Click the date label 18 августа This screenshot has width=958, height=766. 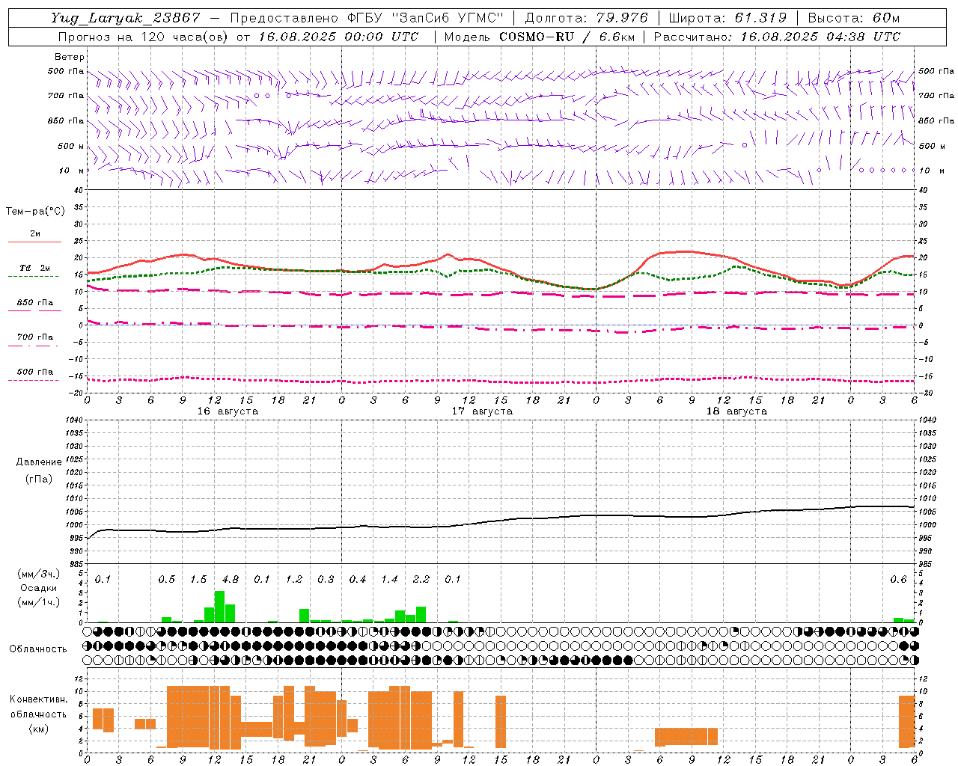[736, 411]
